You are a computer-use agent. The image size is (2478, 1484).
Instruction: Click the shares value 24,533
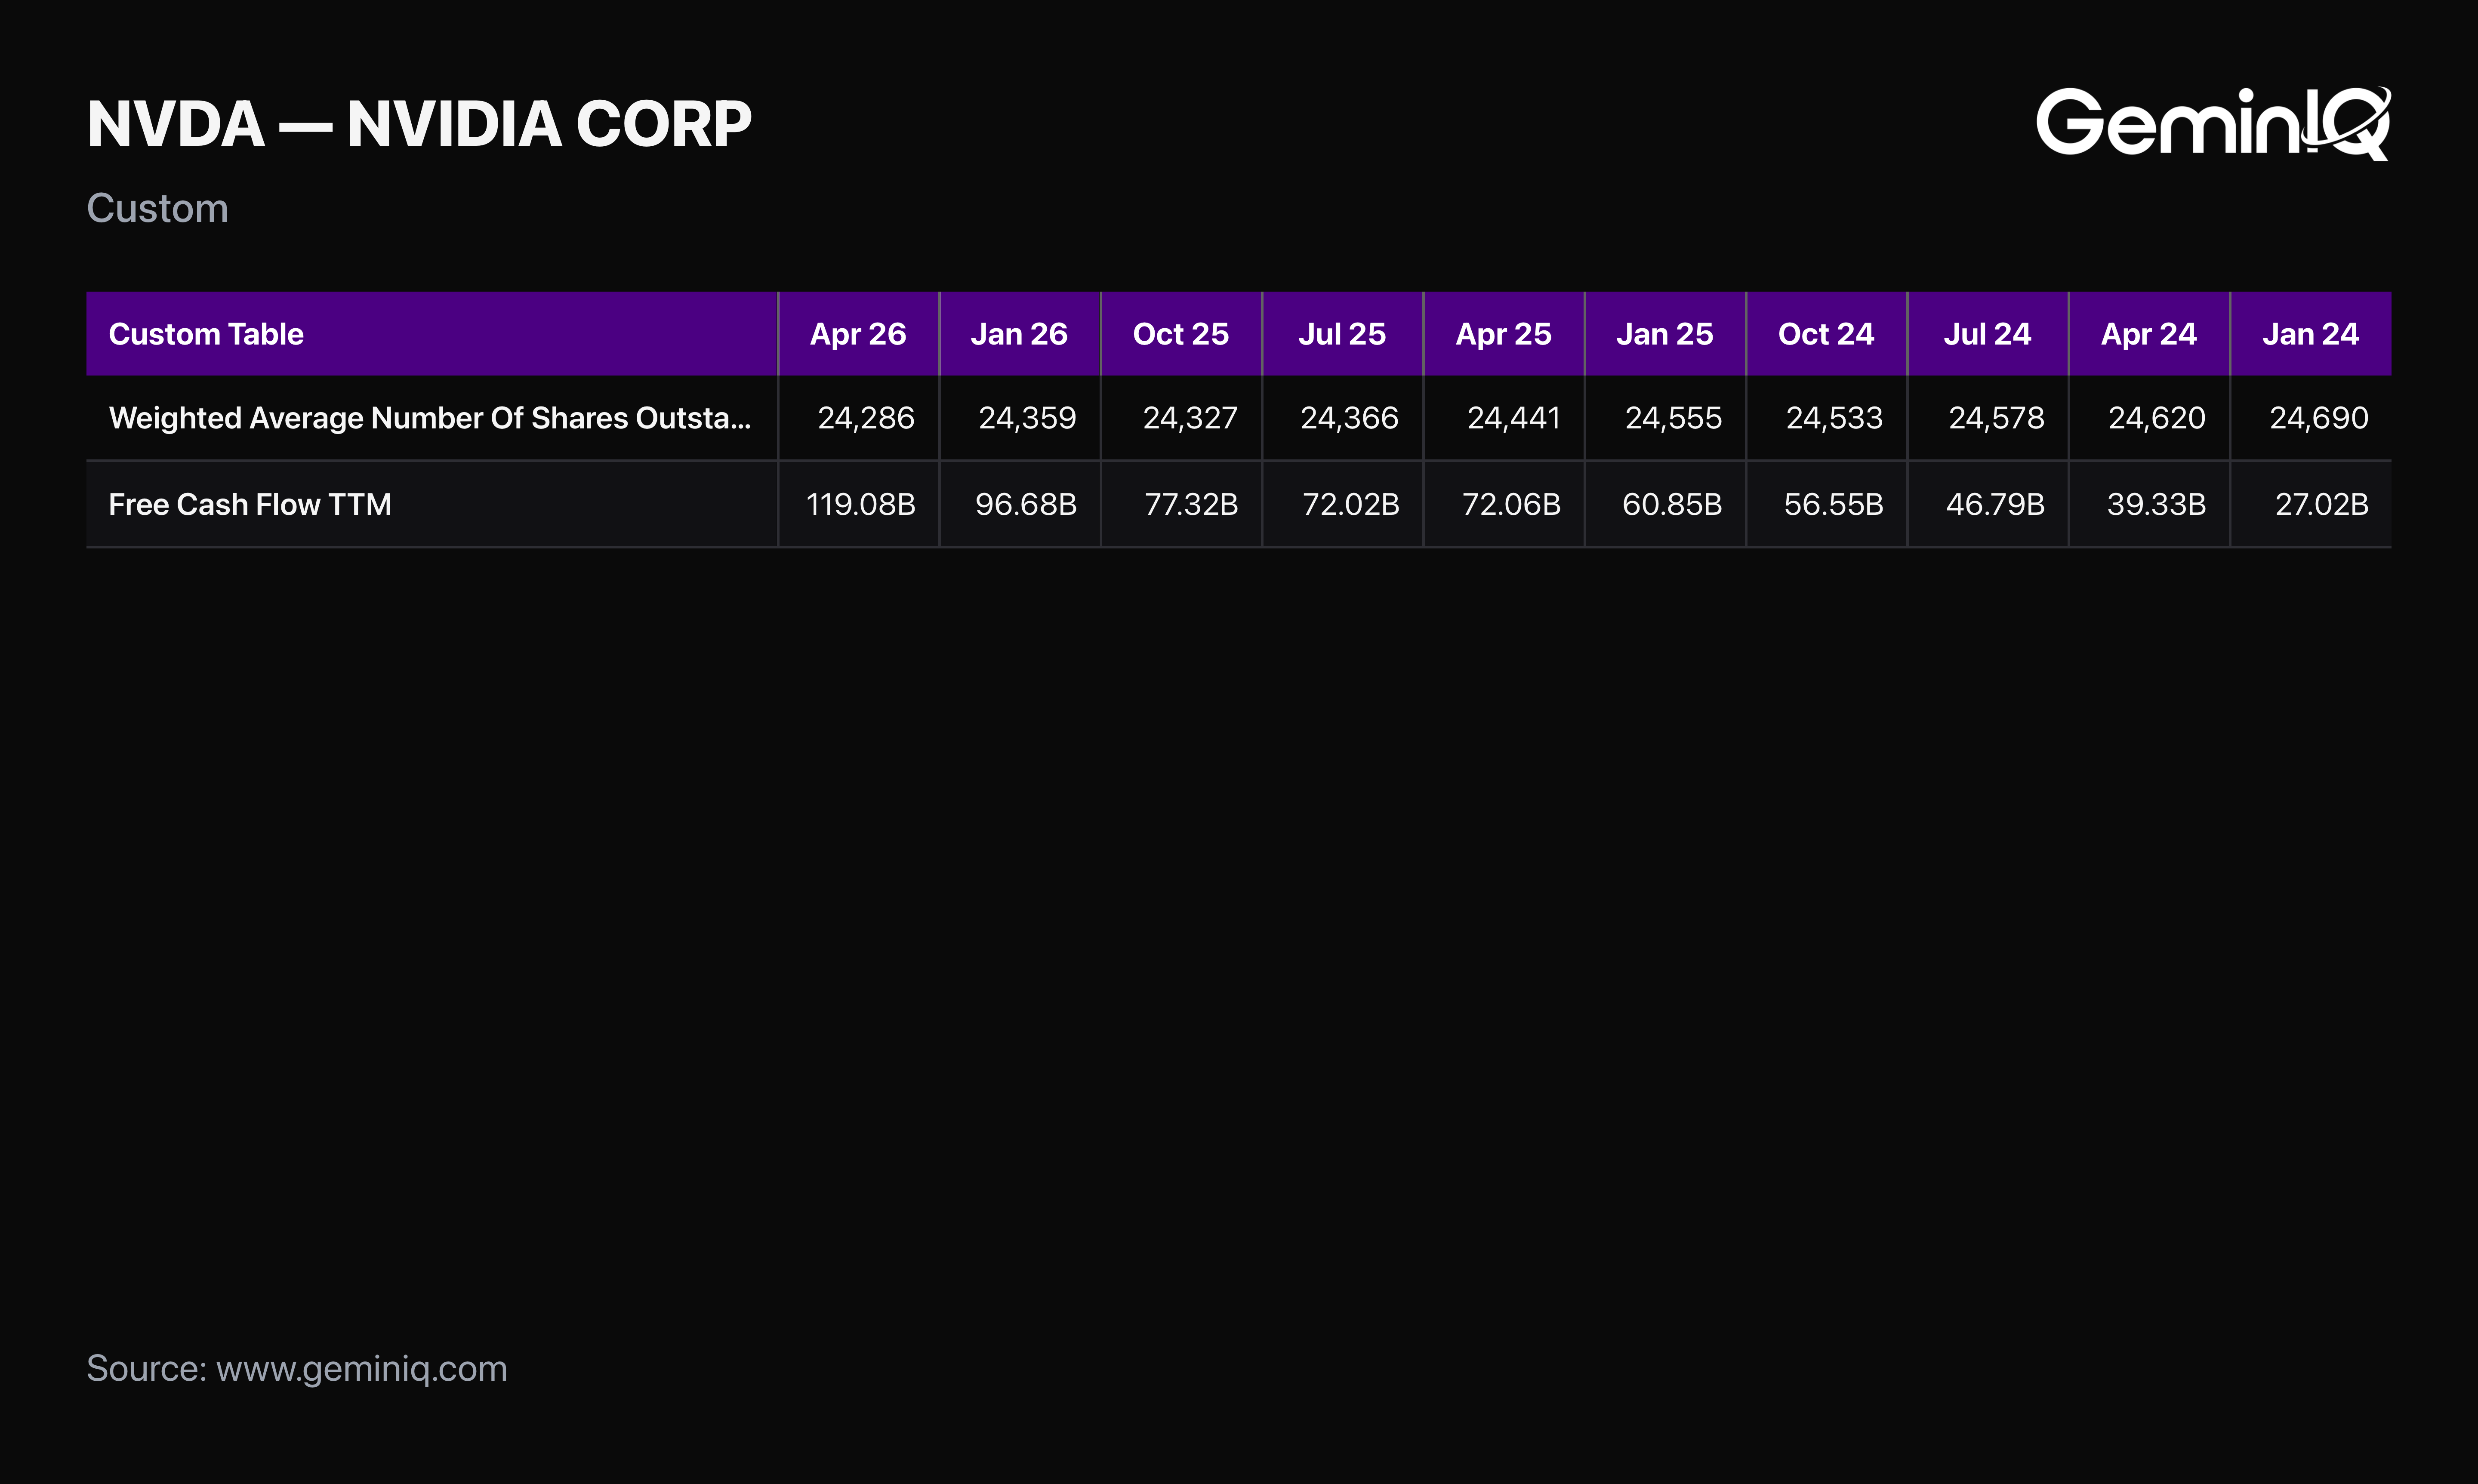(1835, 418)
